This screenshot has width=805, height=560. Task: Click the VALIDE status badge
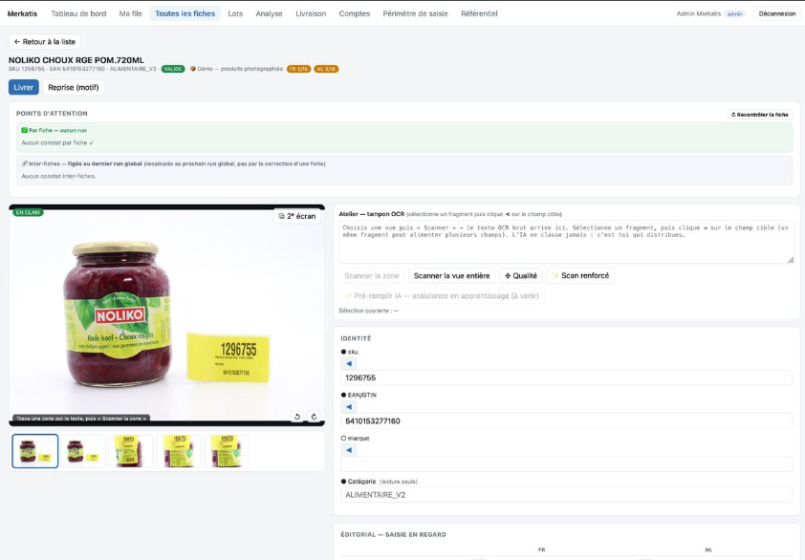click(173, 69)
